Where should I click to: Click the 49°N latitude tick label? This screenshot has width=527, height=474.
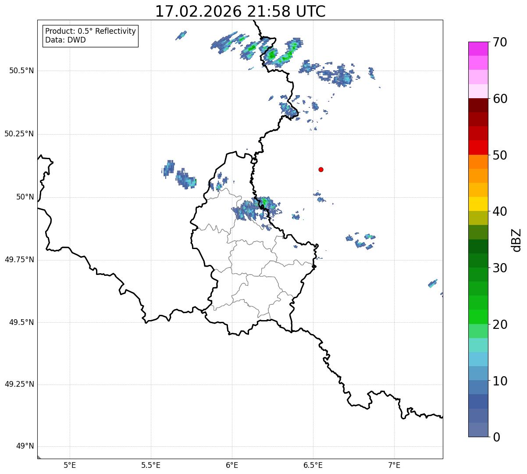(x=25, y=446)
